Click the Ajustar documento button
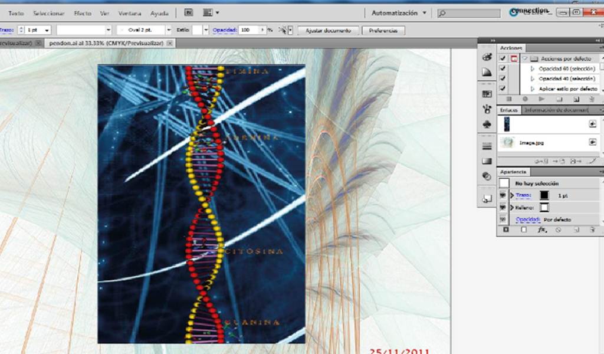 [328, 31]
